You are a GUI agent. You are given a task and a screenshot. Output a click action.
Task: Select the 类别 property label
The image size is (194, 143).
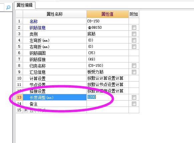(33, 34)
